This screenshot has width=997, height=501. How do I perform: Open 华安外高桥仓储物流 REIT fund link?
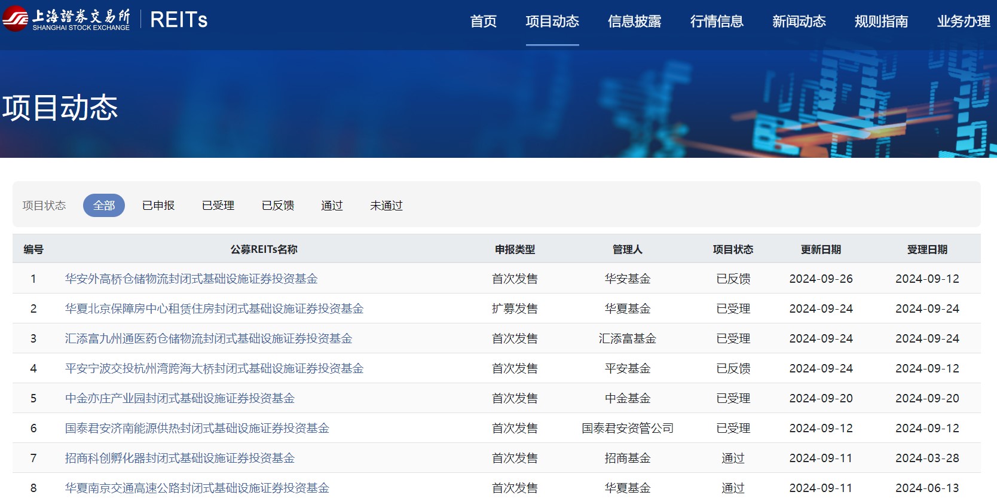[x=191, y=279]
